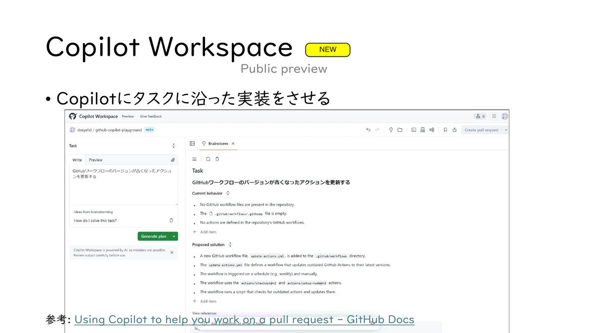
Task: Click the Create pull request button
Action: 482,130
